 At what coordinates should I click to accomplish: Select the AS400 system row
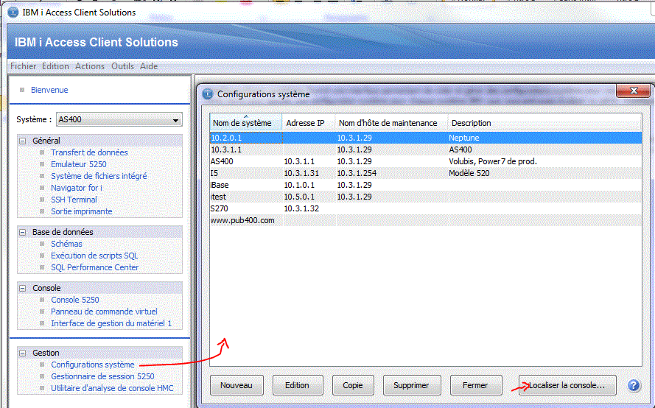[426, 161]
